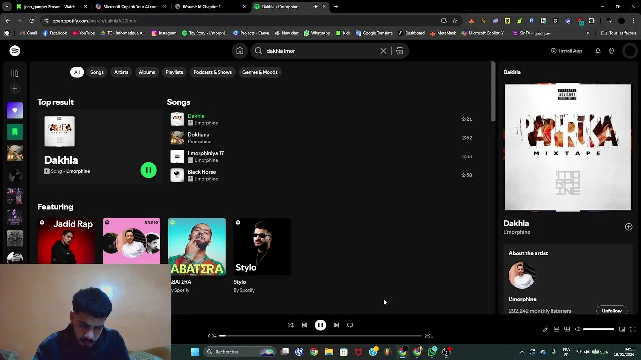
Task: Open Jadid Rap playlist thumbnail
Action: tap(66, 241)
